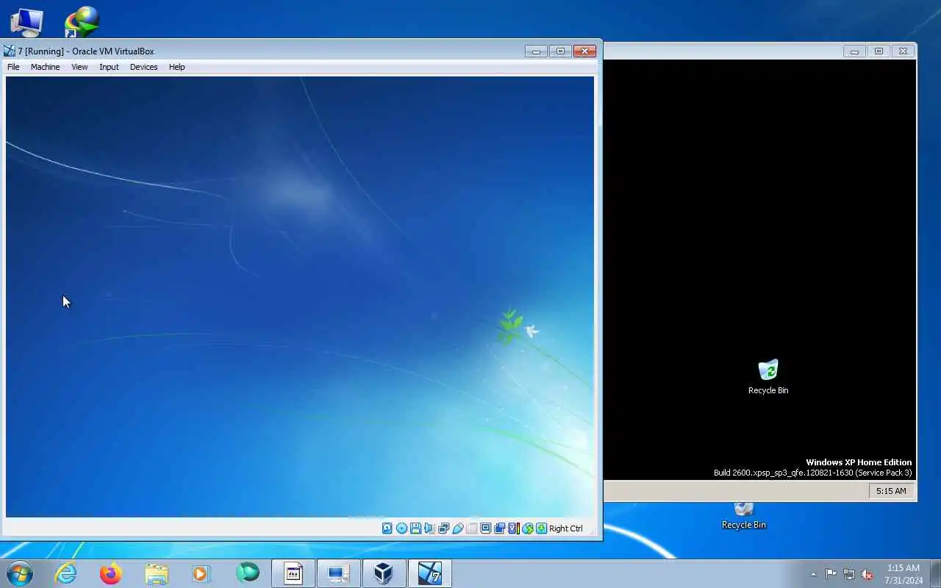Click the VirtualBox title bar icon

[10, 51]
